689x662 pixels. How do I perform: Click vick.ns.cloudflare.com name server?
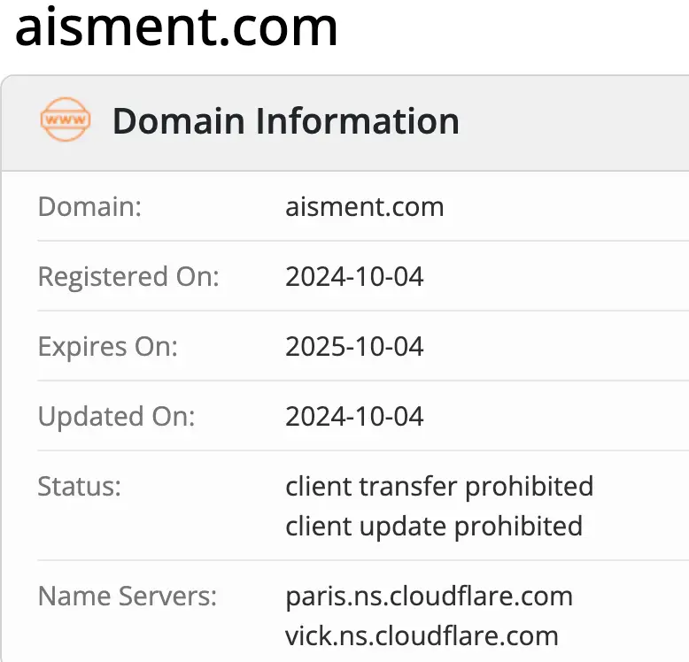point(422,636)
